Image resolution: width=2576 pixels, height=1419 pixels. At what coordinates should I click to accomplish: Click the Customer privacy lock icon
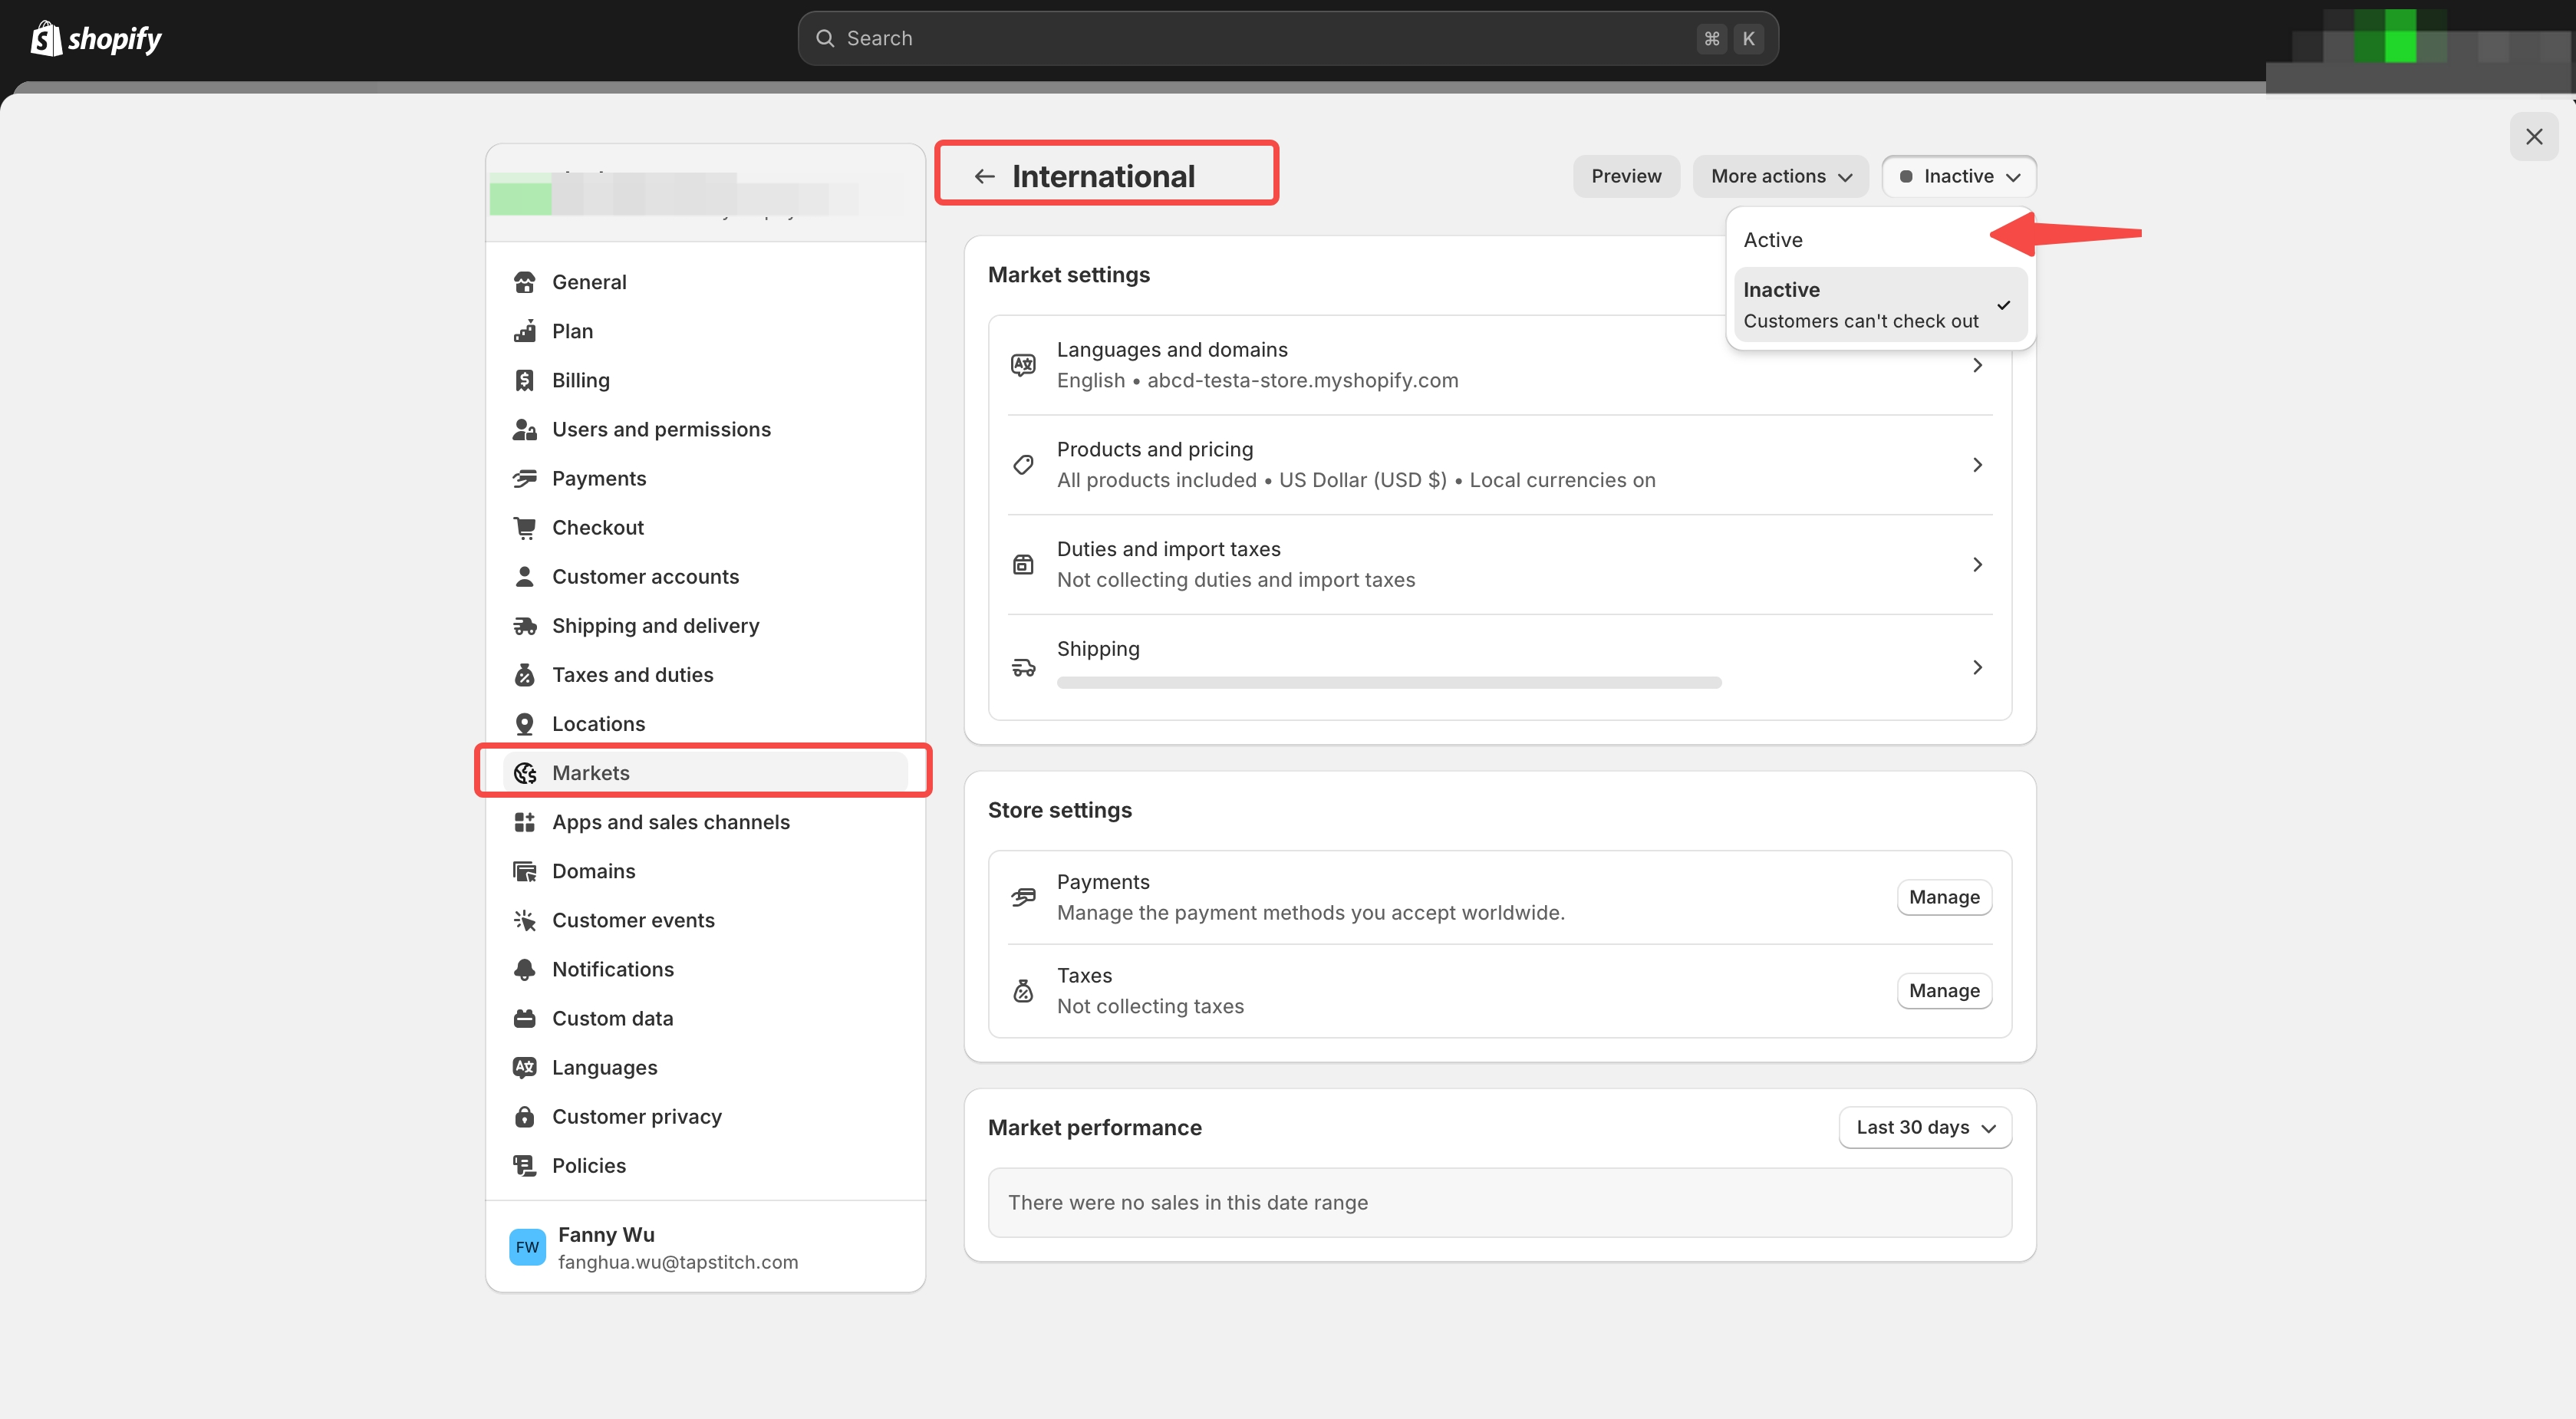click(x=524, y=1116)
